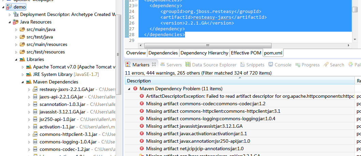Click the scannotation-1.0.3.jar file icon
This screenshot has width=361, height=156.
point(35,104)
